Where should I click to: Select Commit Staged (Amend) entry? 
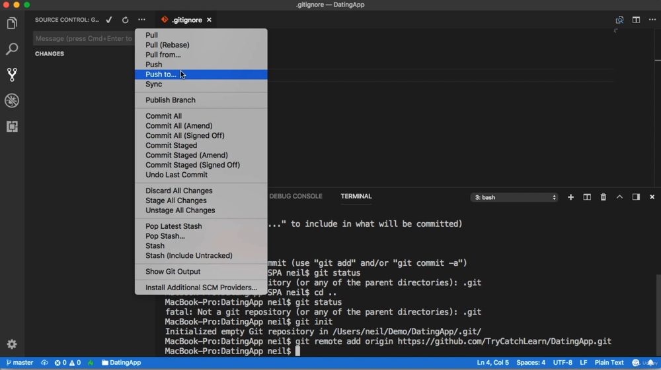coord(201,155)
